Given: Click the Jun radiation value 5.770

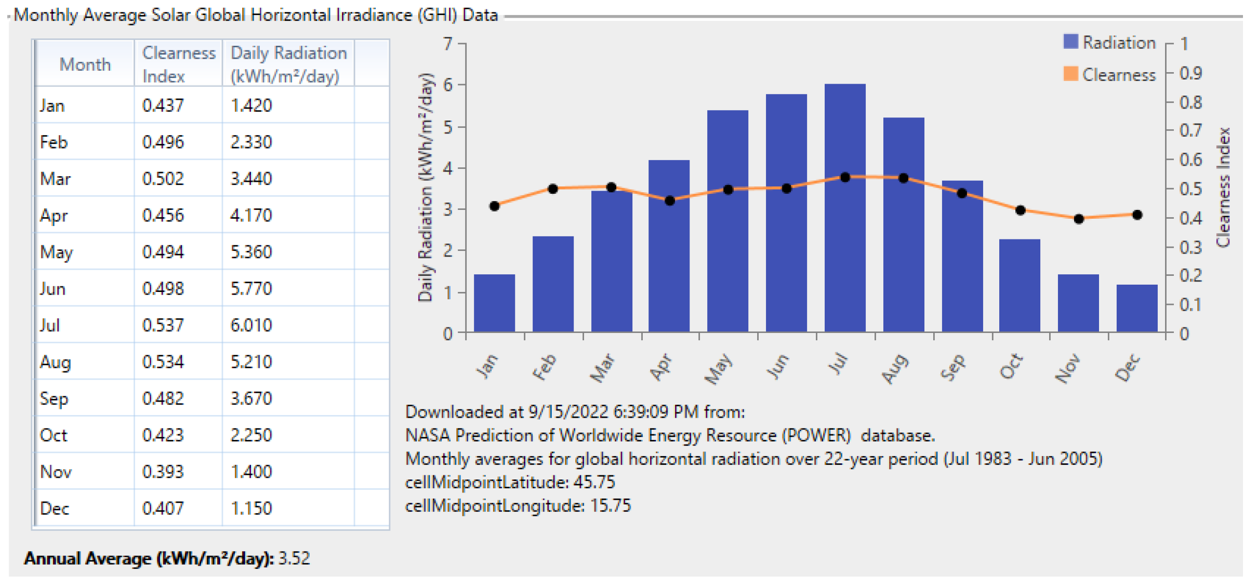Looking at the screenshot, I should point(251,288).
